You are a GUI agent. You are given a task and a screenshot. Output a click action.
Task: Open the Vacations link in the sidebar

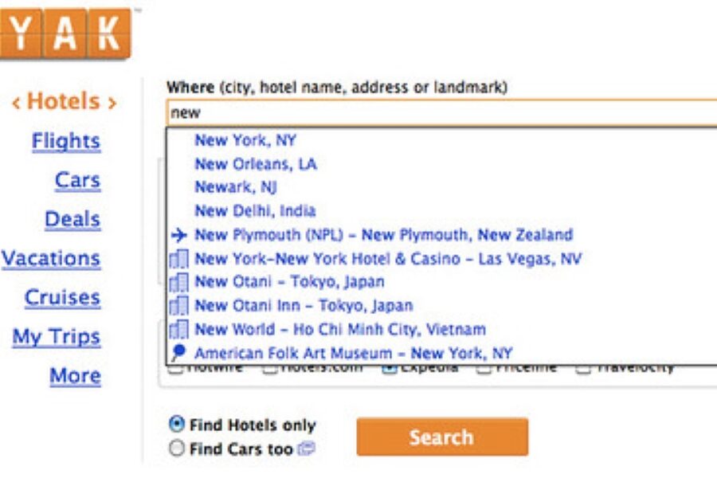pos(51,258)
